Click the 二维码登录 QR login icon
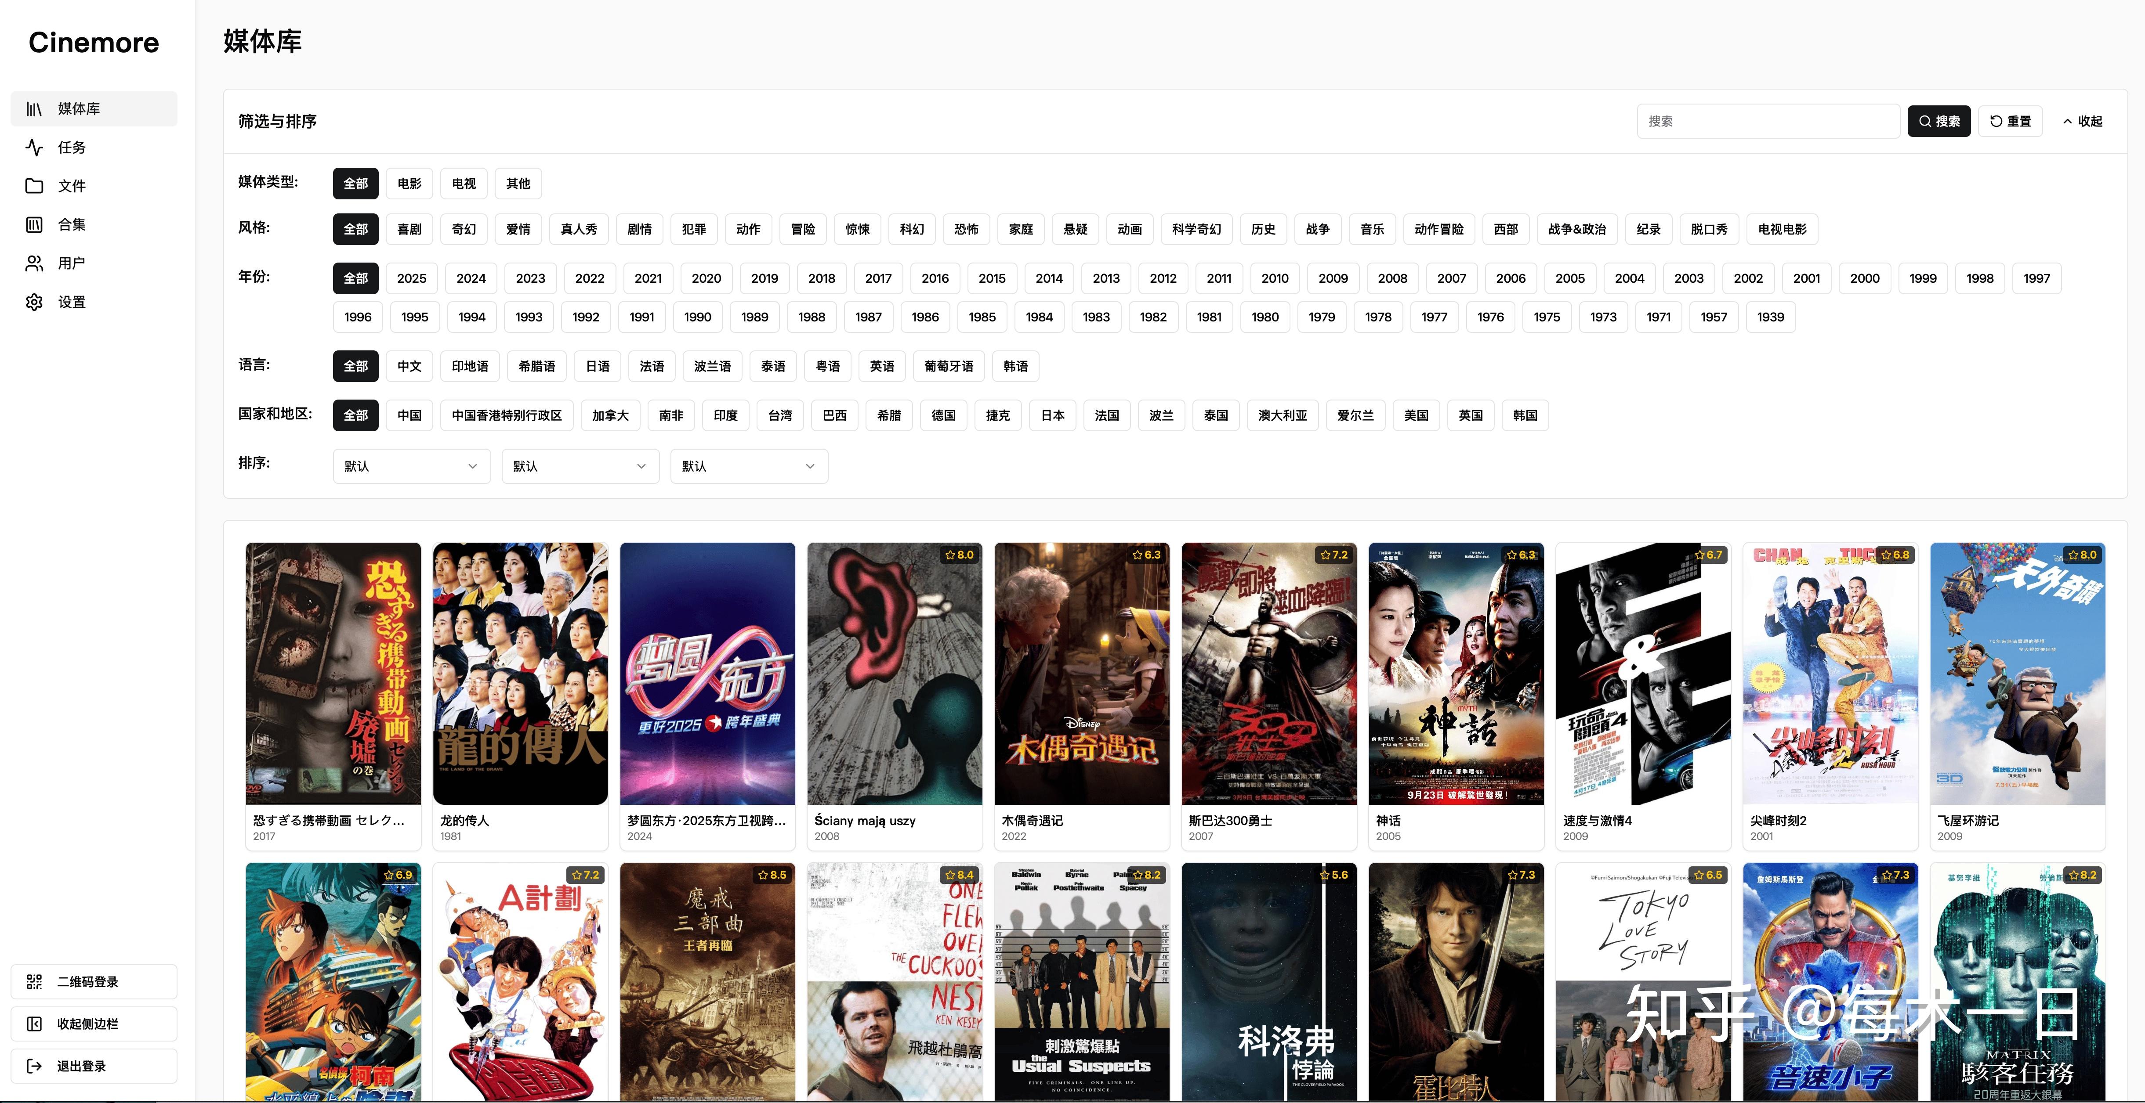 tap(34, 981)
